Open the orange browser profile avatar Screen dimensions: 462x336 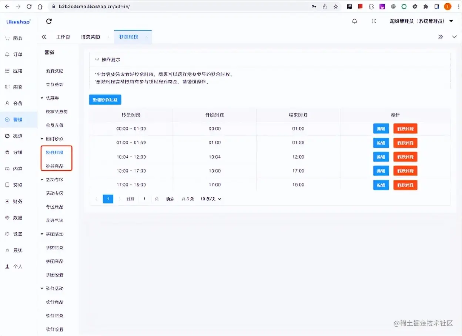pyautogui.click(x=448, y=6)
